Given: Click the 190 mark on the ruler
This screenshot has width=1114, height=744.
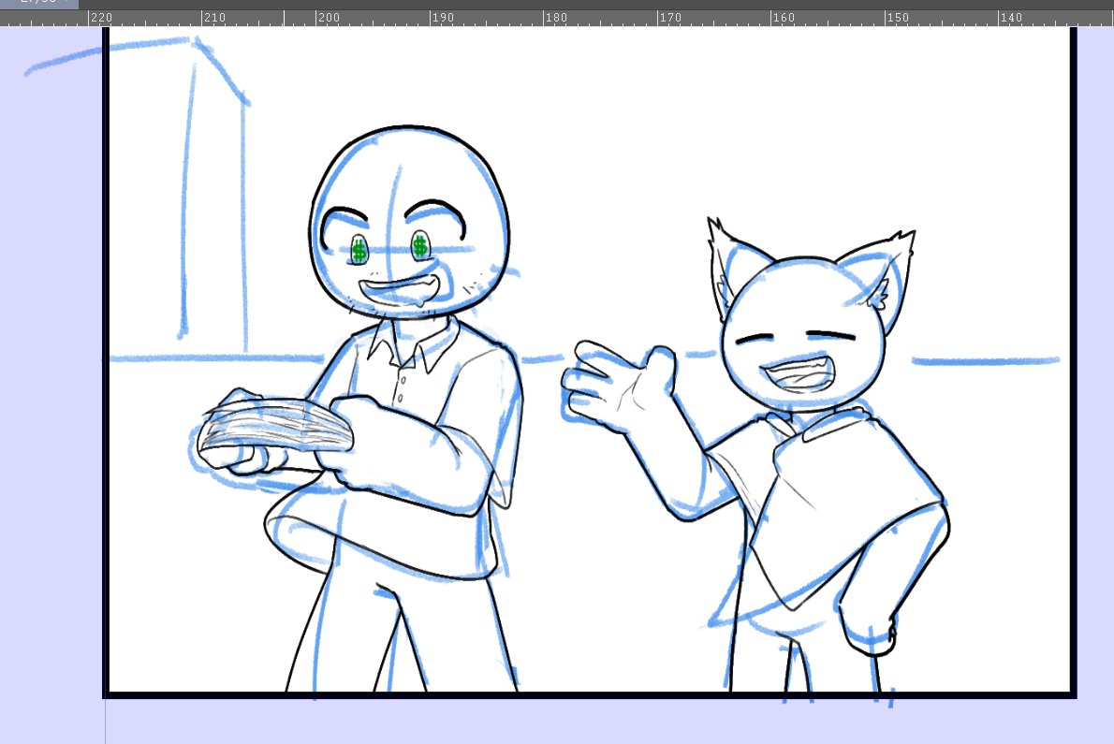Looking at the screenshot, I should coord(443,18).
